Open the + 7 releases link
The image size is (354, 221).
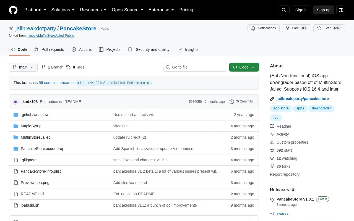point(279,214)
